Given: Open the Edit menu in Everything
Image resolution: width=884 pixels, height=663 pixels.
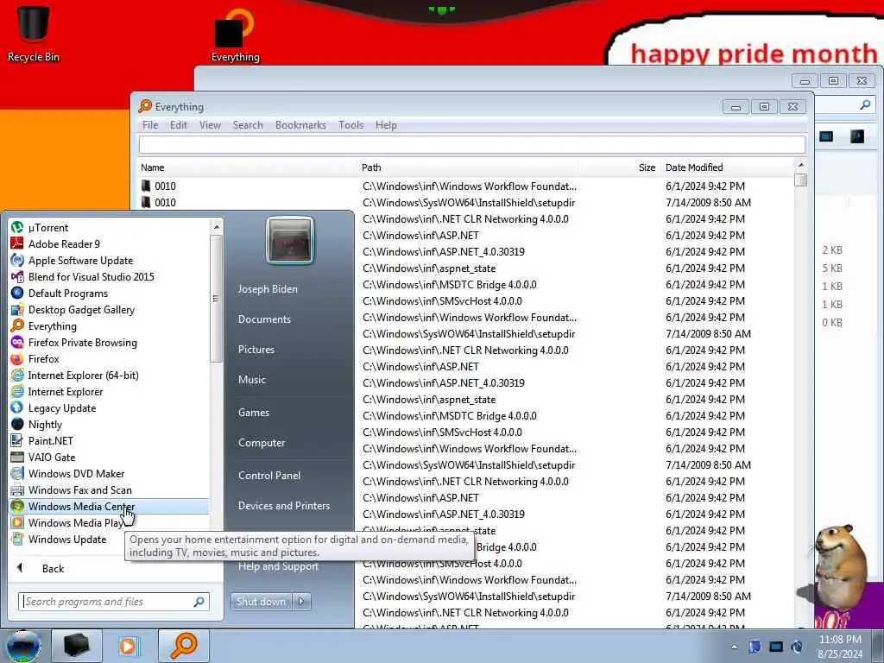Looking at the screenshot, I should tap(178, 125).
